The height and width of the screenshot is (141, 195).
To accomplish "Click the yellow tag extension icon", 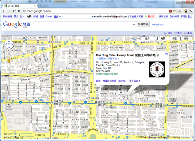I will pos(185,11).
